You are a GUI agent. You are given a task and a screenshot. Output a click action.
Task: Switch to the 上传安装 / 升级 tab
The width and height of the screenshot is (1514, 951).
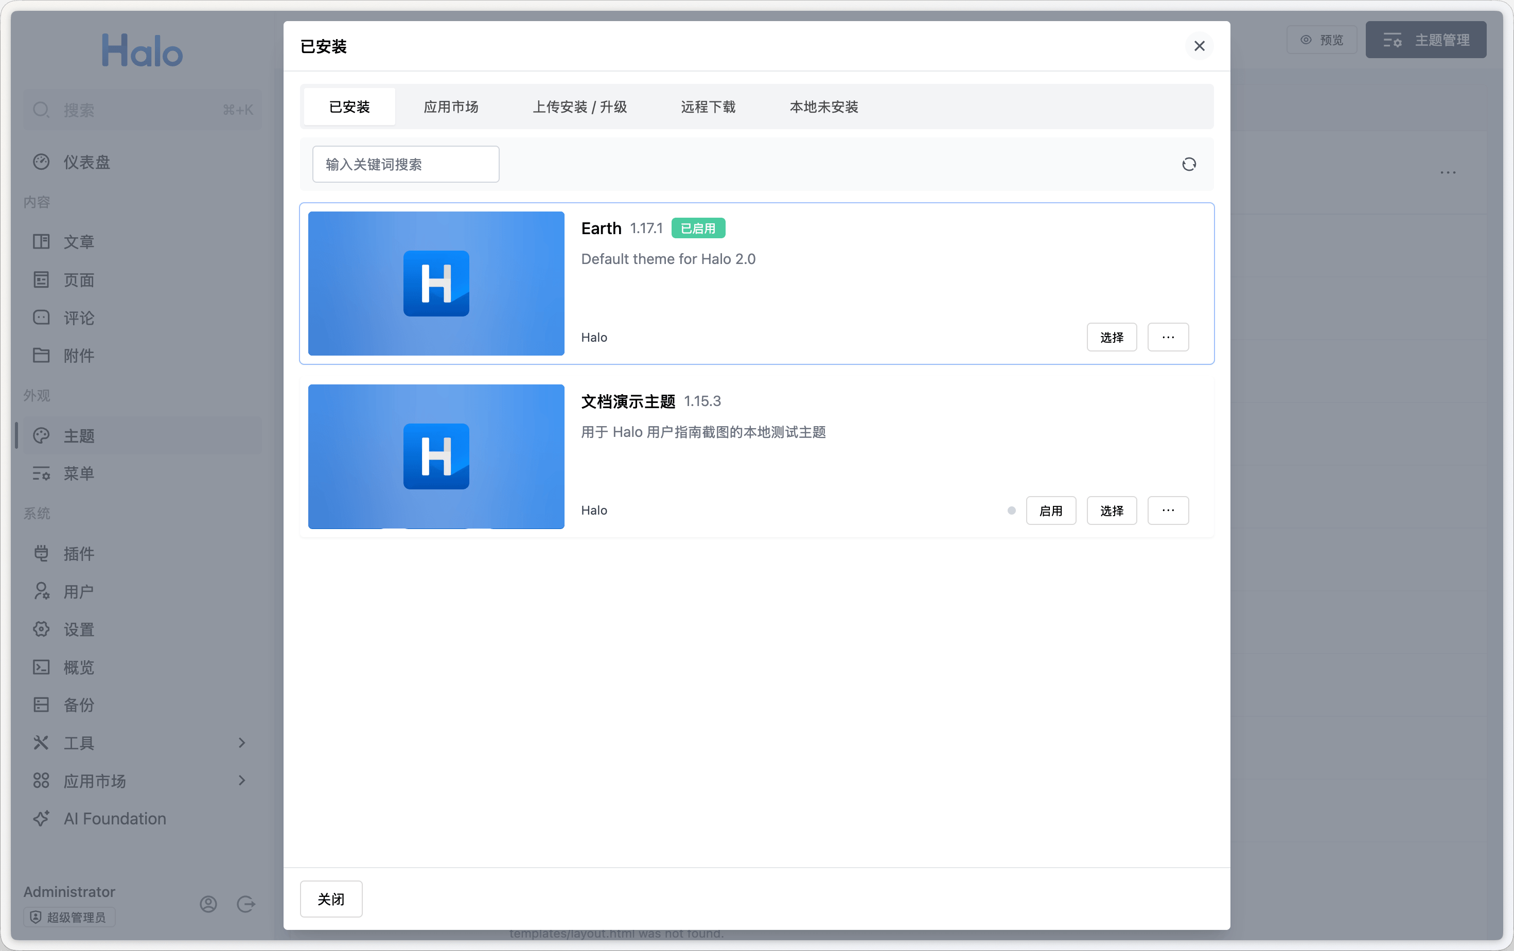(x=579, y=106)
